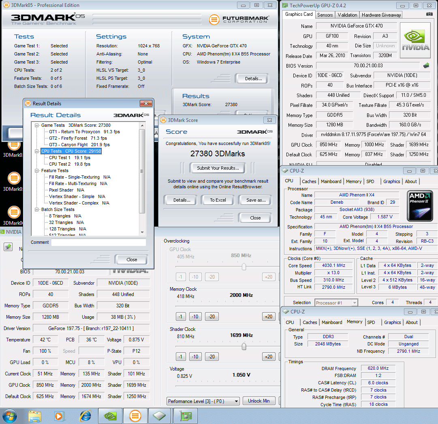Open the Hardware Giveaway tab
The image size is (438, 424).
pyautogui.click(x=381, y=15)
